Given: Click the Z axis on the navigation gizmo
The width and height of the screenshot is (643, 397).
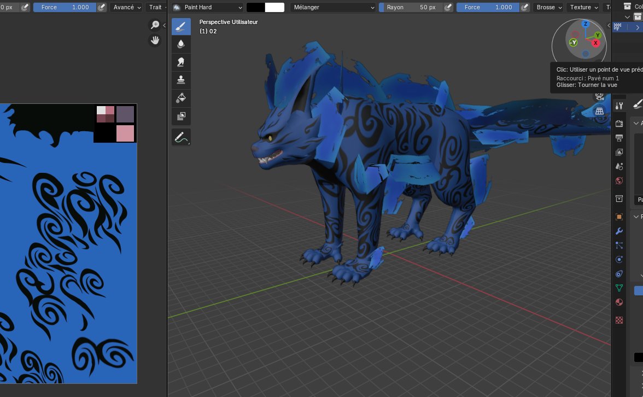Looking at the screenshot, I should (x=585, y=24).
